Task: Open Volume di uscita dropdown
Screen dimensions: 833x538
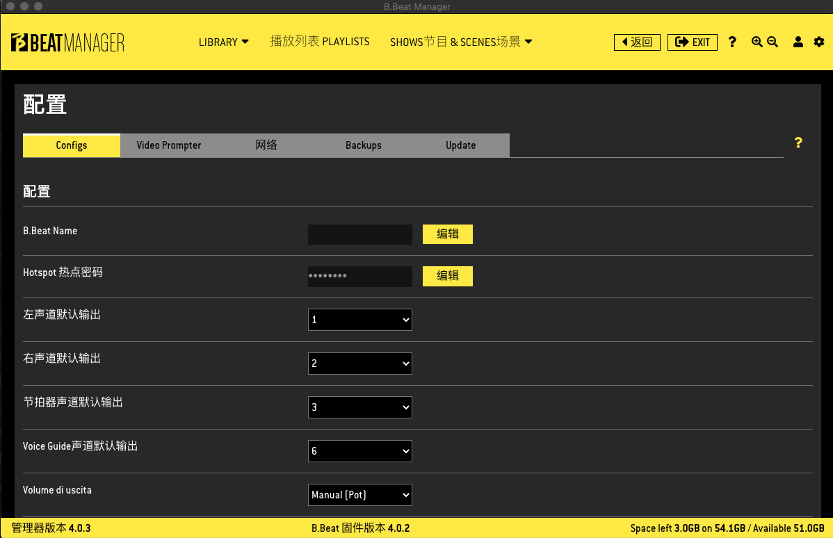Action: 359,495
